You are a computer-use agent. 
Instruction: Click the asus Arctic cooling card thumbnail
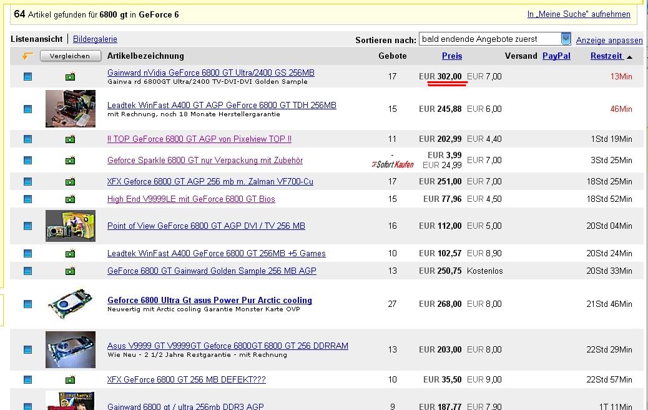[71, 304]
